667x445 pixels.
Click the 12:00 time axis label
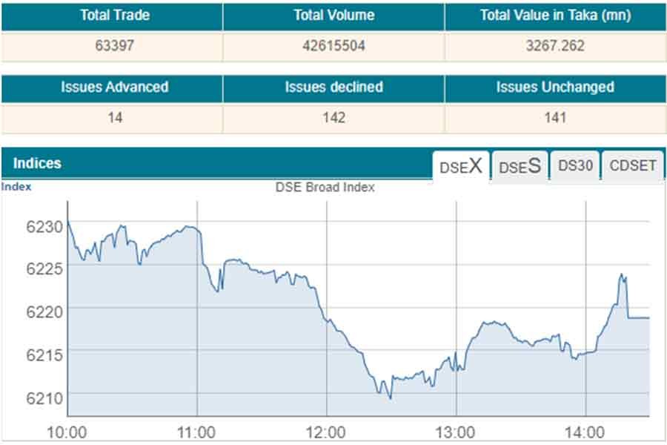pos(326,432)
